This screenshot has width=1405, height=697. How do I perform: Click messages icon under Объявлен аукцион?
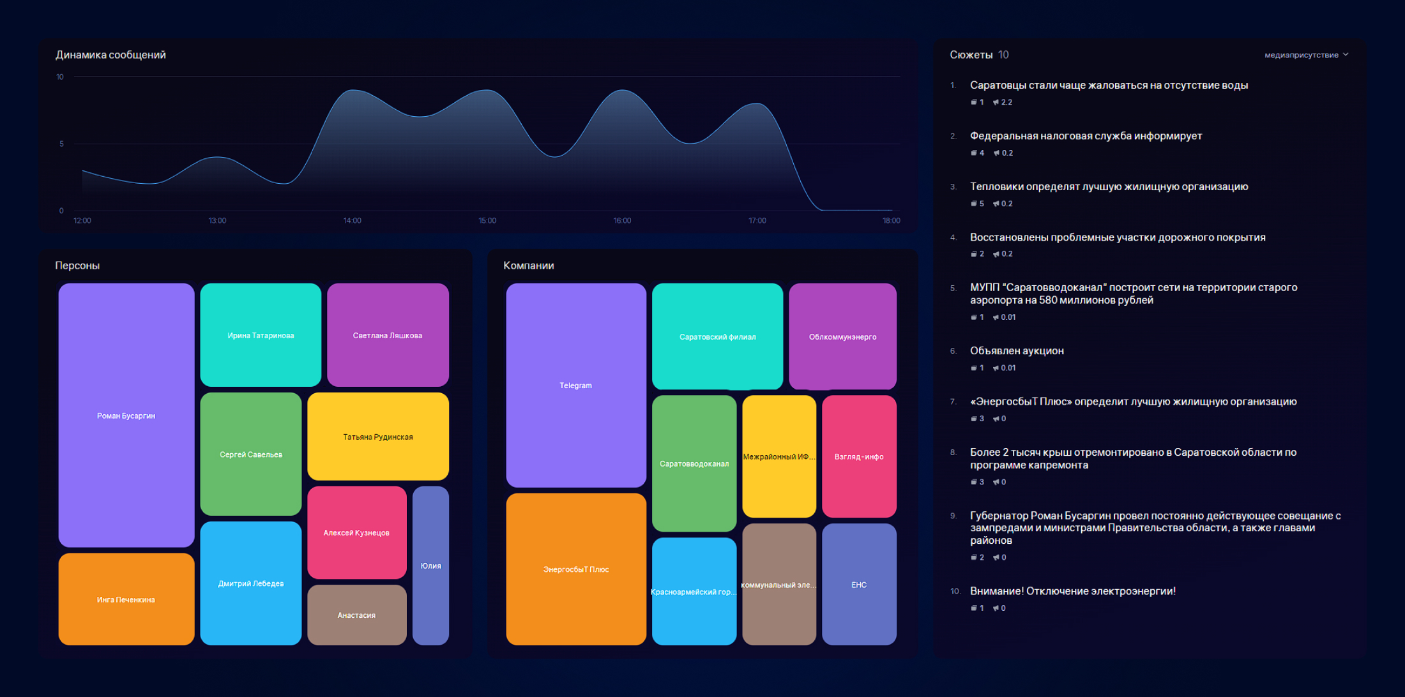pyautogui.click(x=974, y=368)
